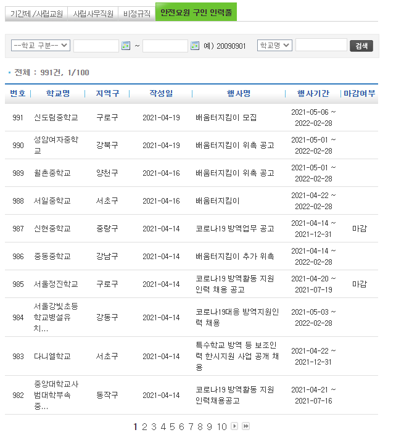The height and width of the screenshot is (435, 396).
Task: Open 코로나19대응 방역지원인력 채용 posting
Action: tap(237, 317)
